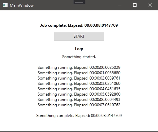Screen dimensions: 158x132
Task: Click the debug toolbar handle atop title bar
Action: [x=79, y=2]
